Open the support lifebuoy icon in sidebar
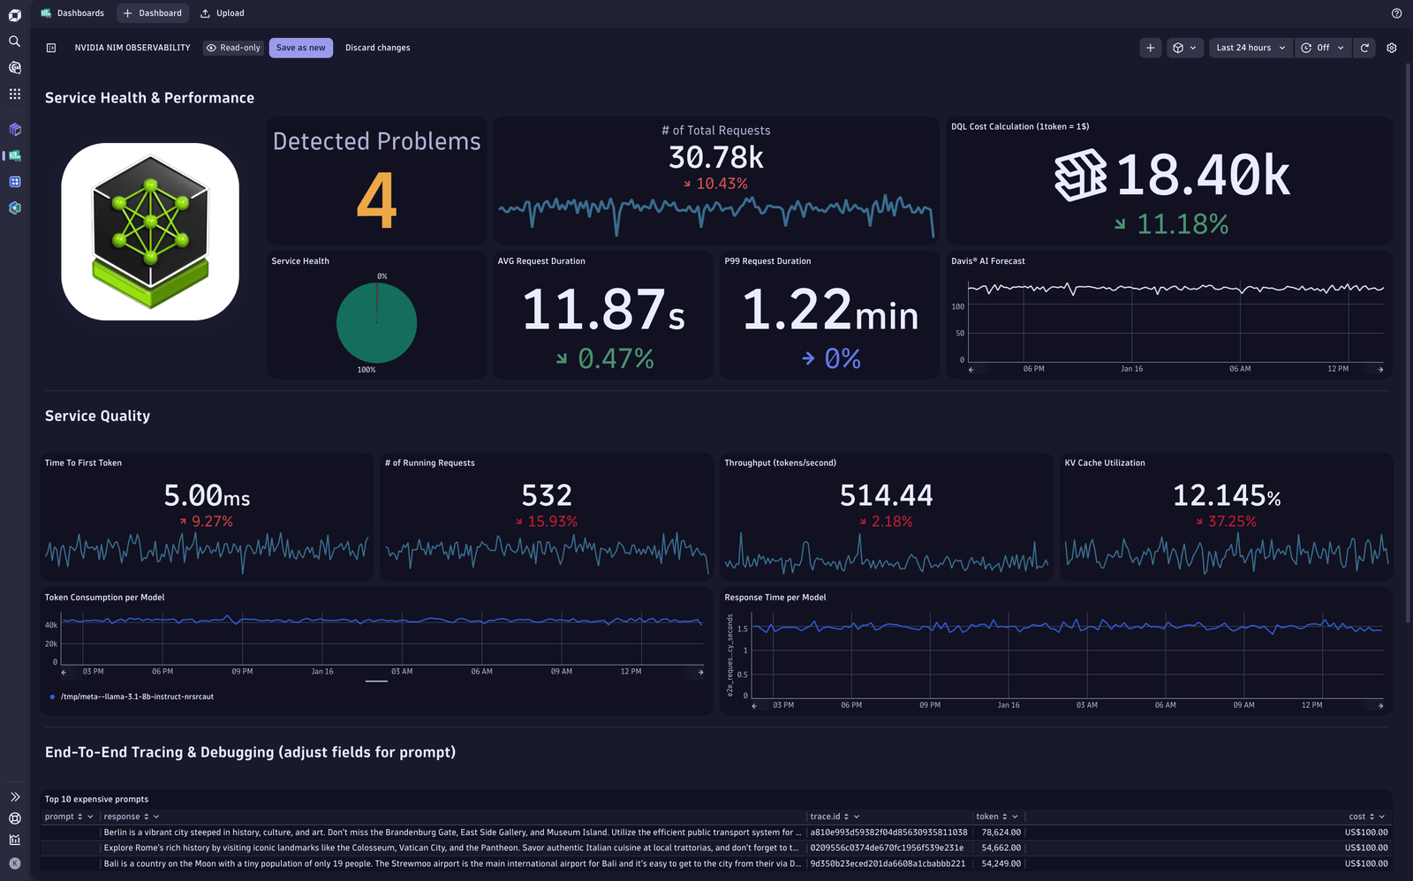The image size is (1413, 881). (x=14, y=818)
